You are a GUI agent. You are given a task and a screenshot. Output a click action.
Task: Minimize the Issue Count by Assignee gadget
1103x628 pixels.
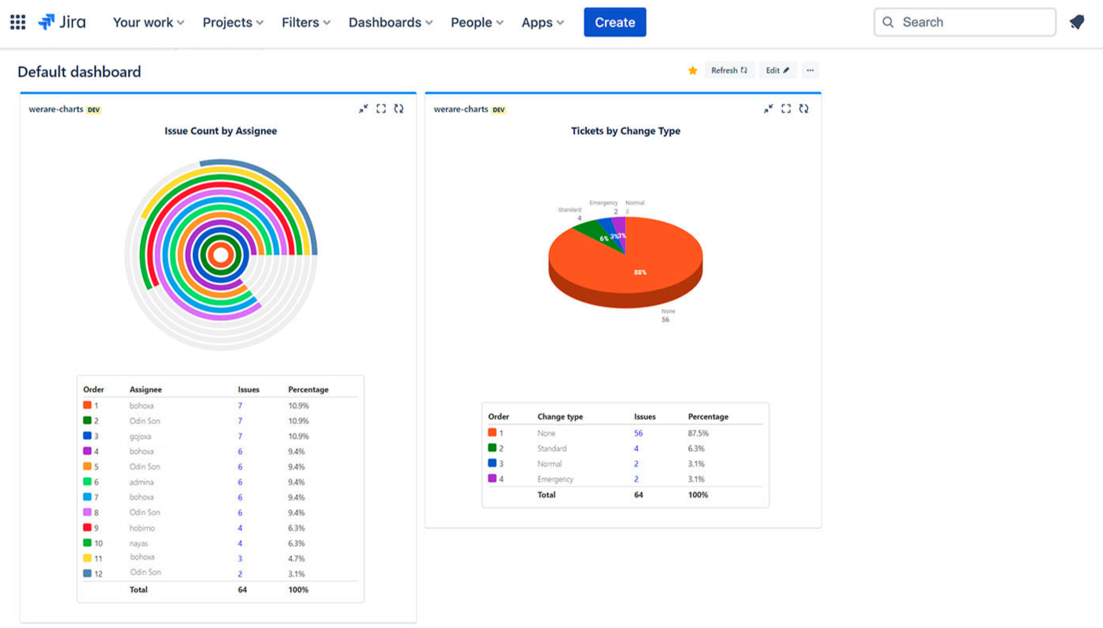point(363,109)
